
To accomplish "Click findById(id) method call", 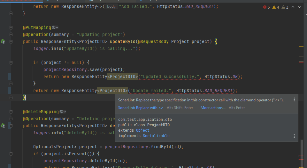I will pos(166,147).
